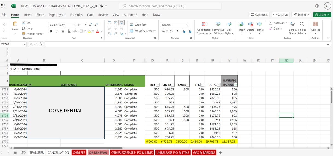The width and height of the screenshot is (334, 156).
Task: Click the Sort & Filter icon
Action: (x=292, y=28)
